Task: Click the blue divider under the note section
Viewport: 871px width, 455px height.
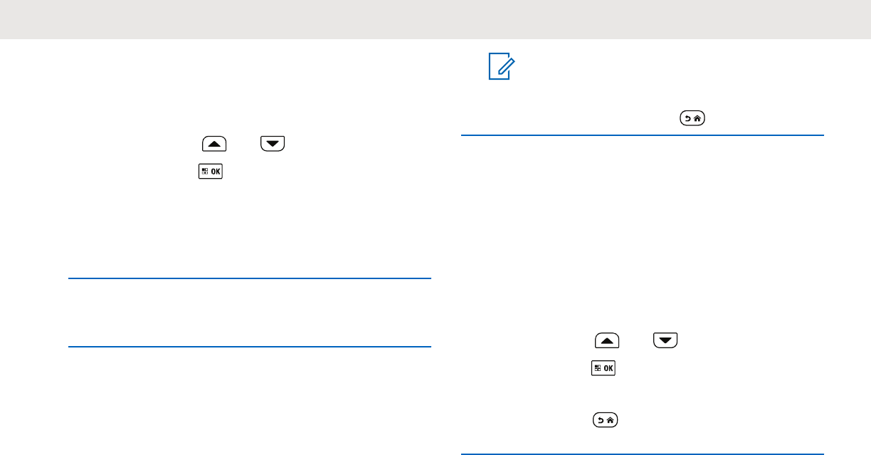Action: pos(643,135)
